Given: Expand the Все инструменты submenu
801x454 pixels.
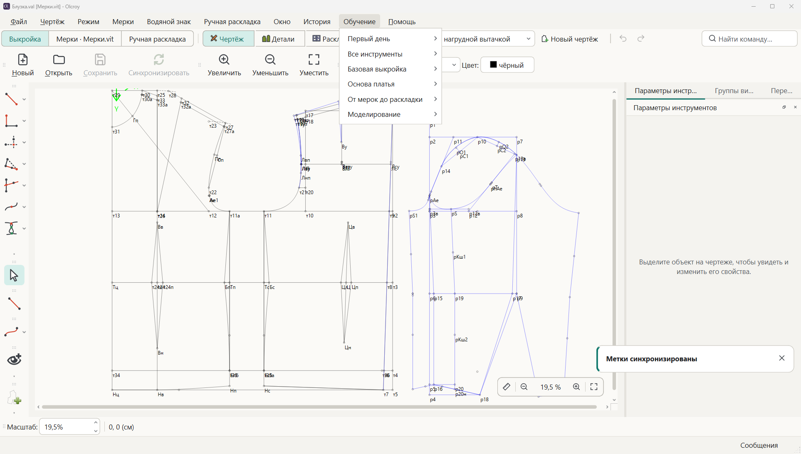Looking at the screenshot, I should coord(390,54).
